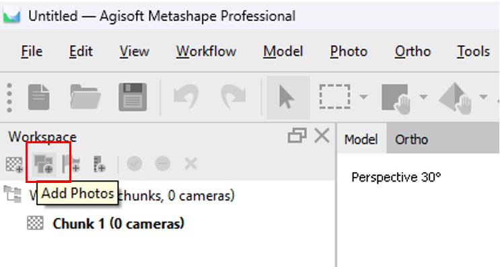This screenshot has width=500, height=267.
Task: Open the Move Object tool dropdown arrow
Action: (x=483, y=97)
